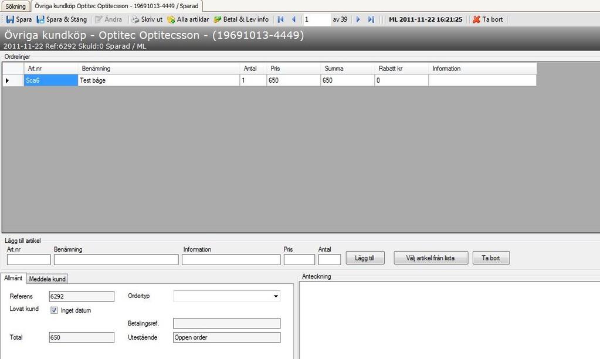Image resolution: width=600 pixels, height=359 pixels.
Task: Click the Referens field showing 6292
Action: click(82, 296)
